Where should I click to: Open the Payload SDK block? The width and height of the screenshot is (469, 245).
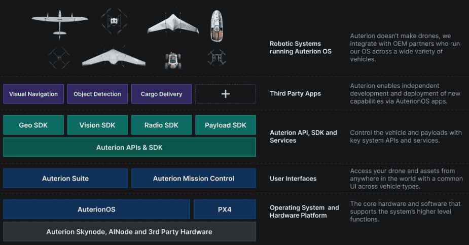tap(226, 125)
